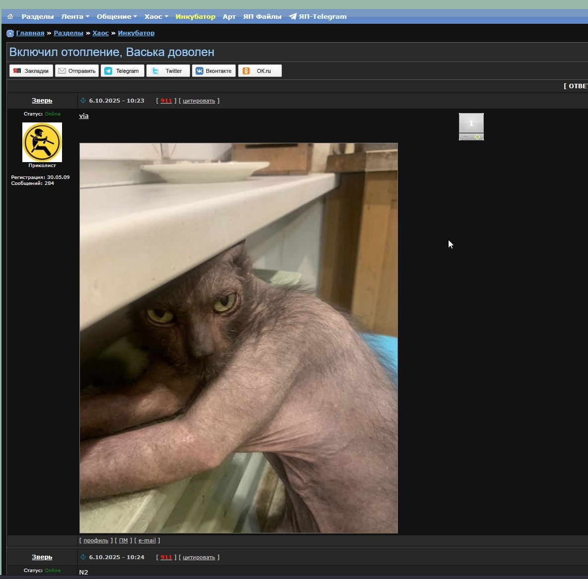
Task: Click цитировать on the first post
Action: click(x=198, y=101)
